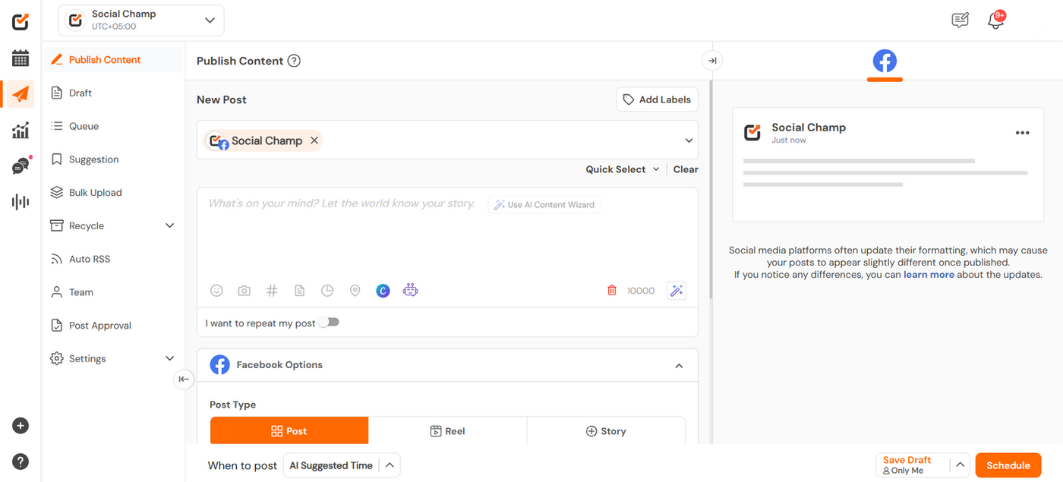The image size is (1063, 482).
Task: Click the composer vertical scrollbar
Action: click(x=710, y=190)
